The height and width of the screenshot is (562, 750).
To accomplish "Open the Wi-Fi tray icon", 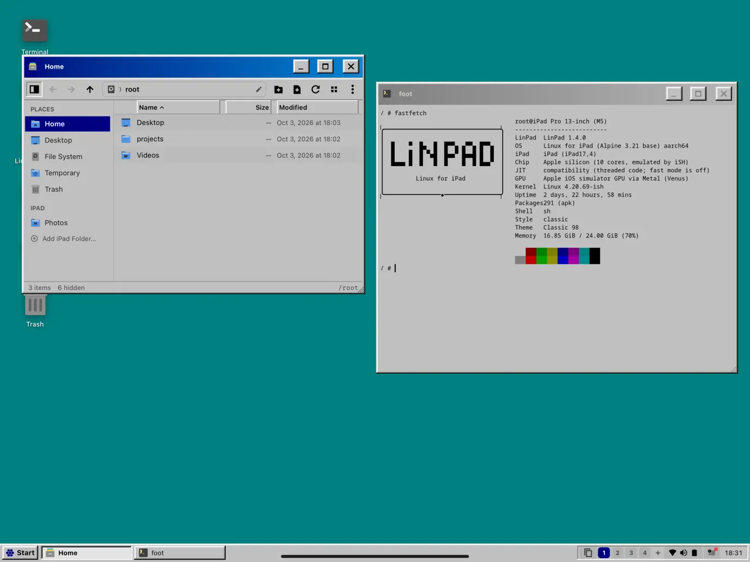I will [x=673, y=553].
